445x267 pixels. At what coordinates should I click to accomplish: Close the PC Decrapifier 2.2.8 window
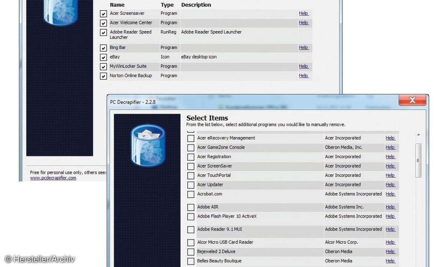[412, 100]
